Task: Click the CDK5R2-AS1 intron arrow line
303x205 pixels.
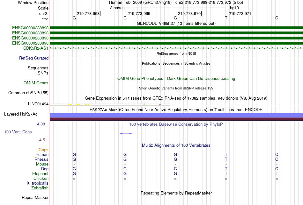Action: coord(176,48)
